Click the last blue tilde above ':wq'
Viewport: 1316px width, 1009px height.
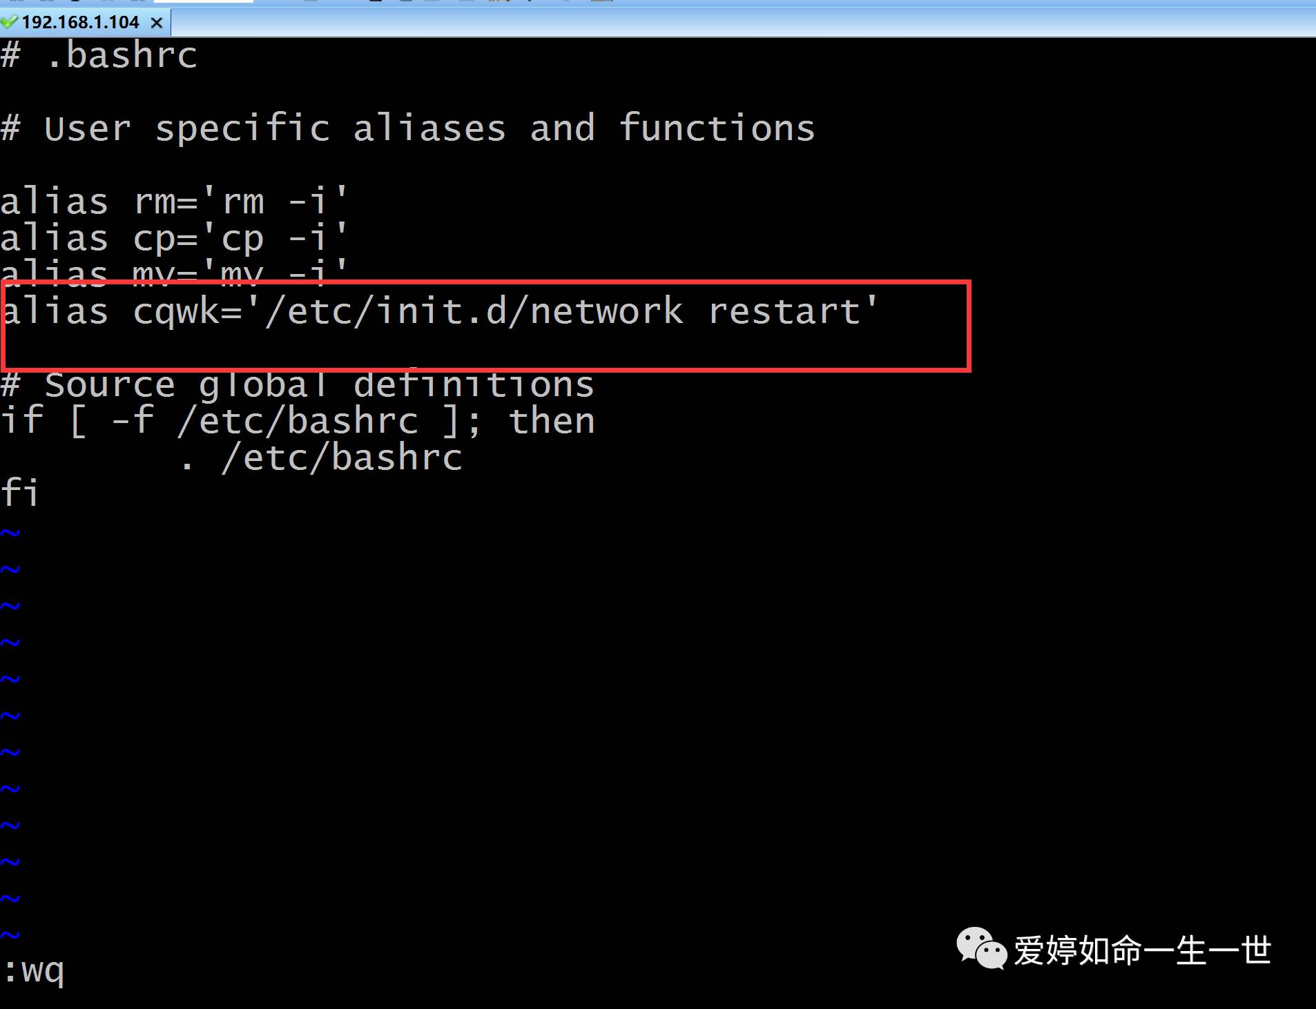[10, 935]
